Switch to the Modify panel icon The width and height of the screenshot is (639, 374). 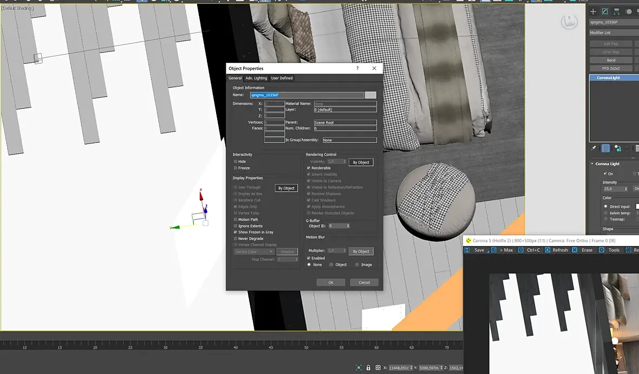point(605,11)
